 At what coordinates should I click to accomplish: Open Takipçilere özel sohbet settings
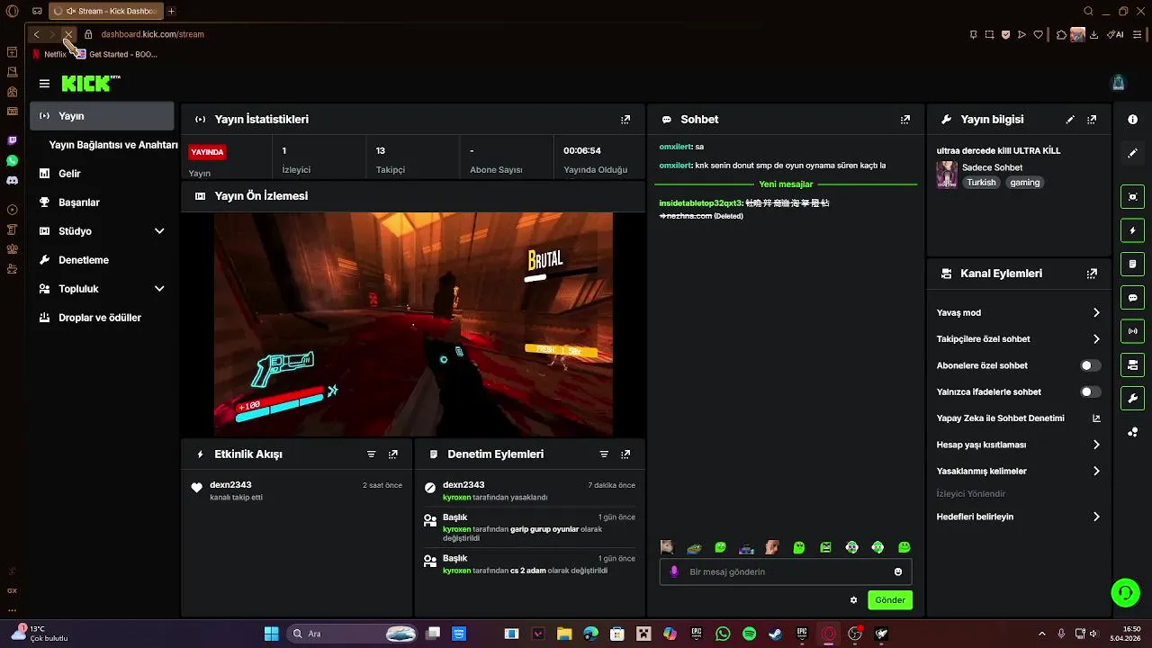[x=1018, y=339]
